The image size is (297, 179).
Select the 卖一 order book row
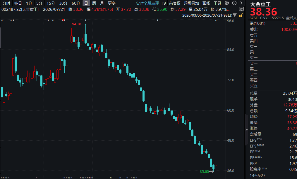pyautogui.click(x=272, y=57)
